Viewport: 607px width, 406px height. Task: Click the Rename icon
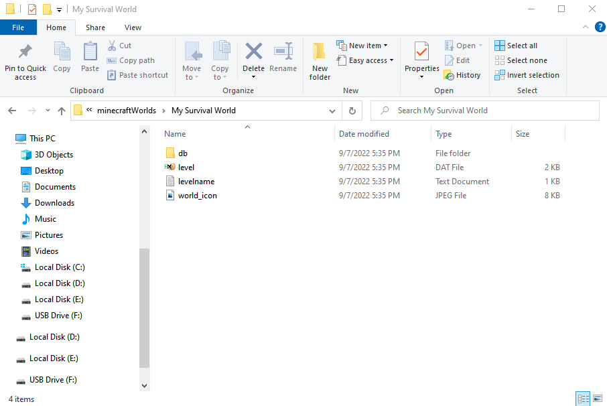[283, 52]
